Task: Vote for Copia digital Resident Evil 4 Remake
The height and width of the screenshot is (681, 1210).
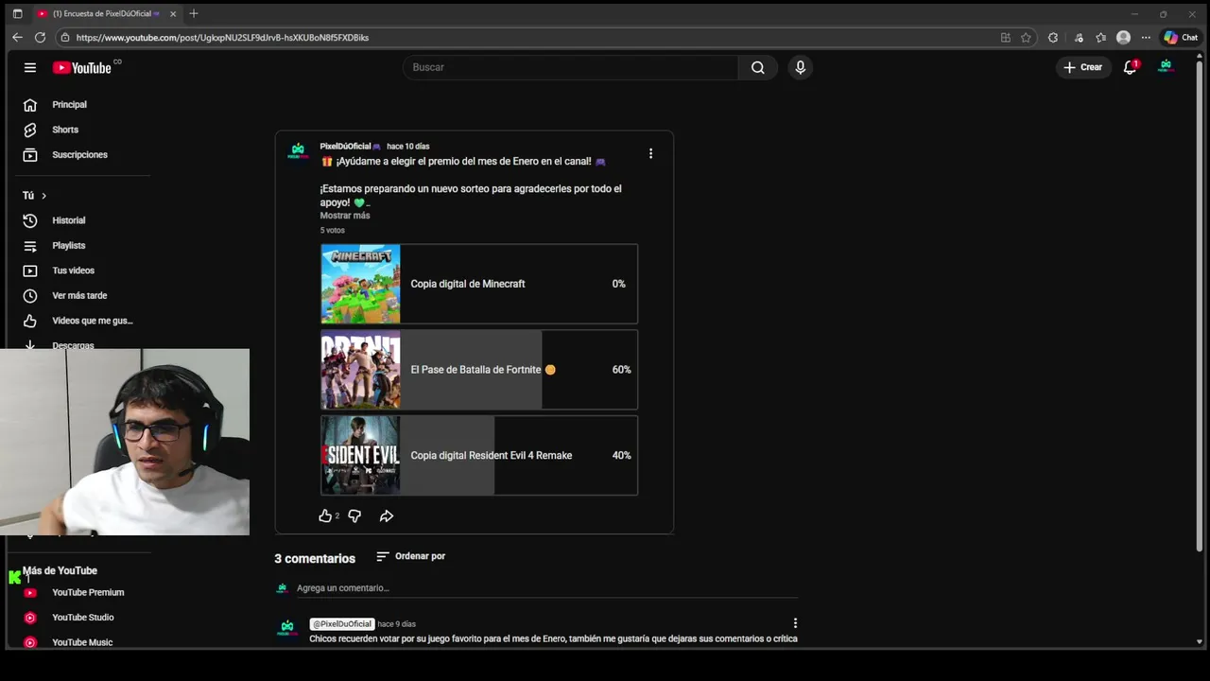Action: coord(479,455)
